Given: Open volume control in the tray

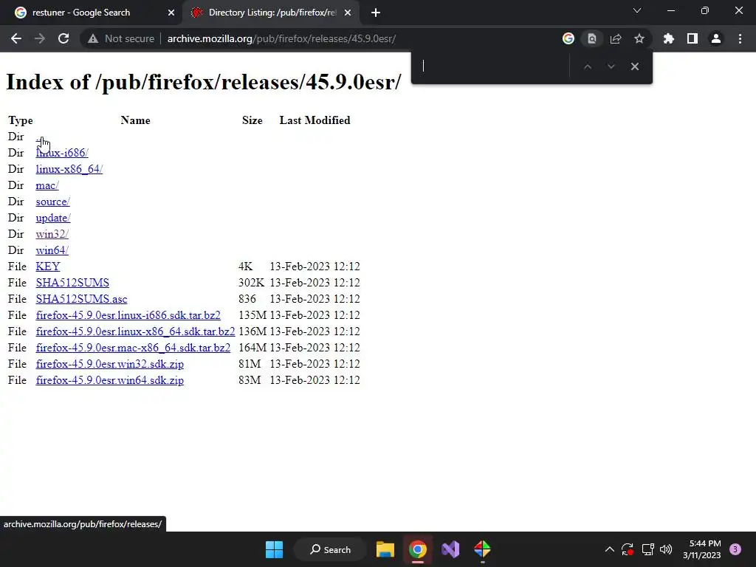Looking at the screenshot, I should 666,549.
